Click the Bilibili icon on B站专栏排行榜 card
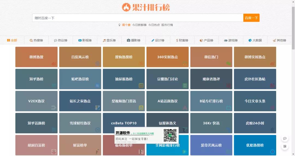This screenshot has height=156, width=295. [x=229, y=108]
